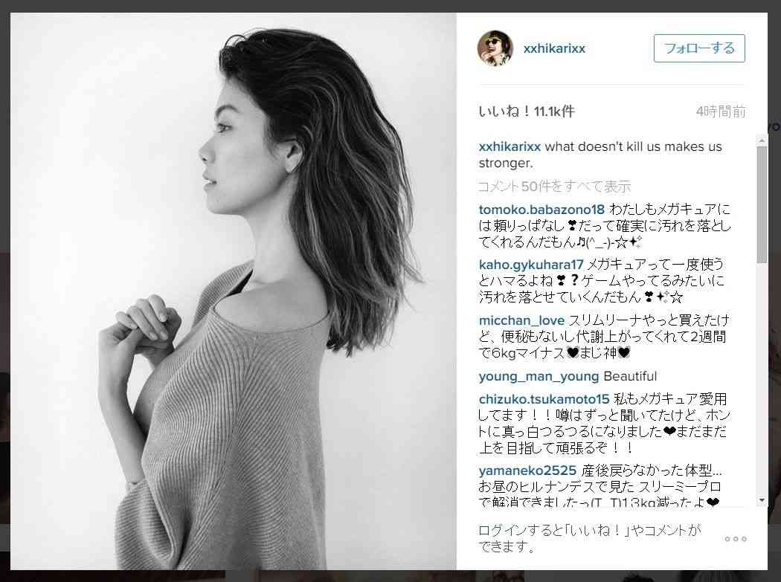Click the comment scrollbar down arrow
The width and height of the screenshot is (781, 582).
762,499
